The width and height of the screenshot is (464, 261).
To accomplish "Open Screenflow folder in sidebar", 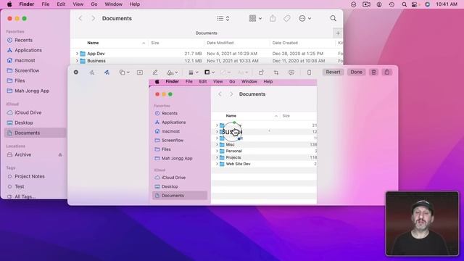I will click(x=27, y=70).
